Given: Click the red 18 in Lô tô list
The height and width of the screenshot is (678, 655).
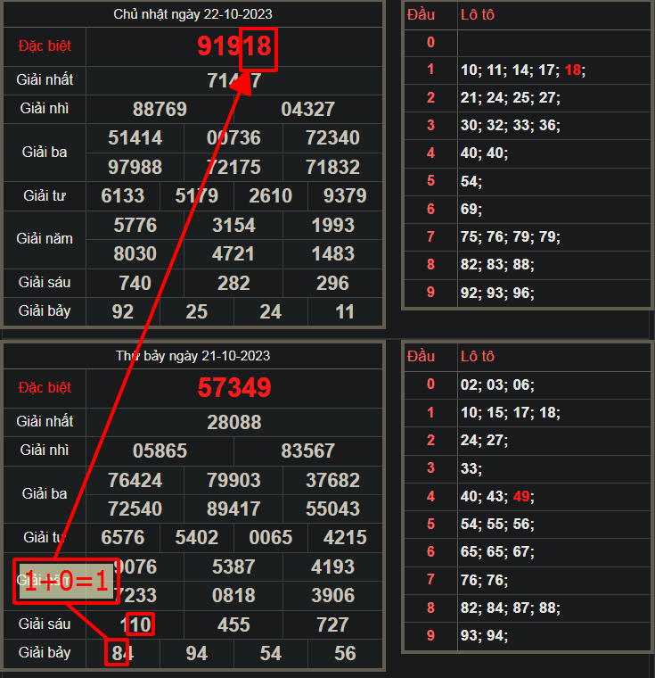Looking at the screenshot, I should pyautogui.click(x=573, y=70).
